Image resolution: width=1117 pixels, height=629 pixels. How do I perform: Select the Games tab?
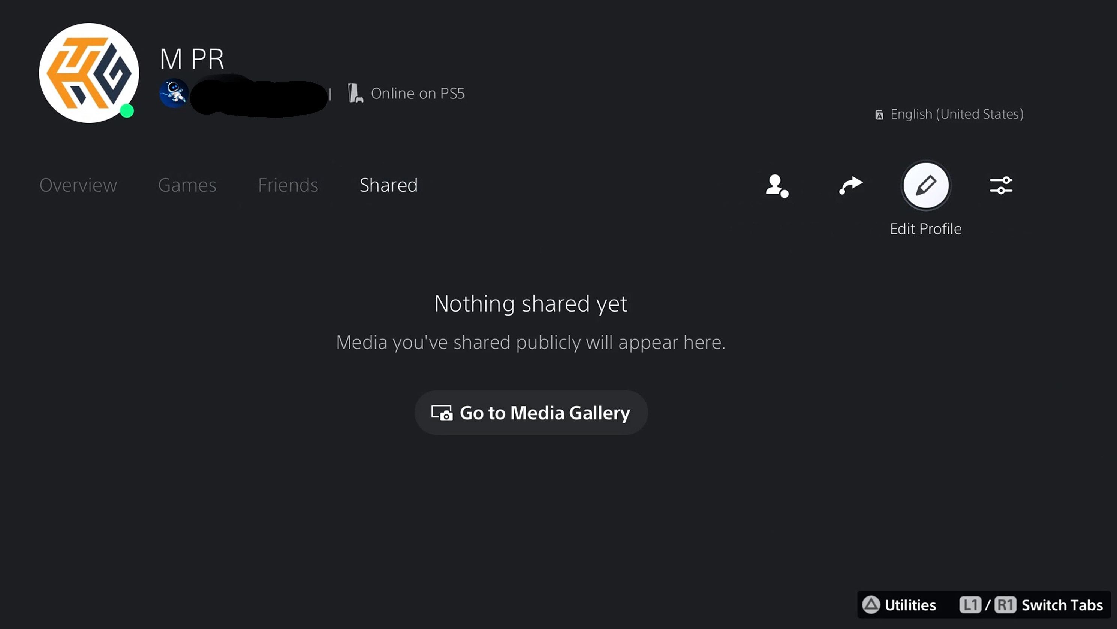coord(187,185)
